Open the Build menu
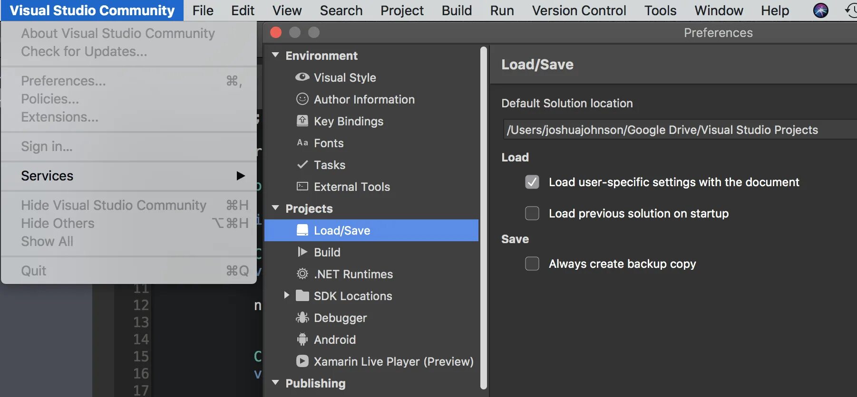Screen dimensions: 857x397 tap(457, 10)
